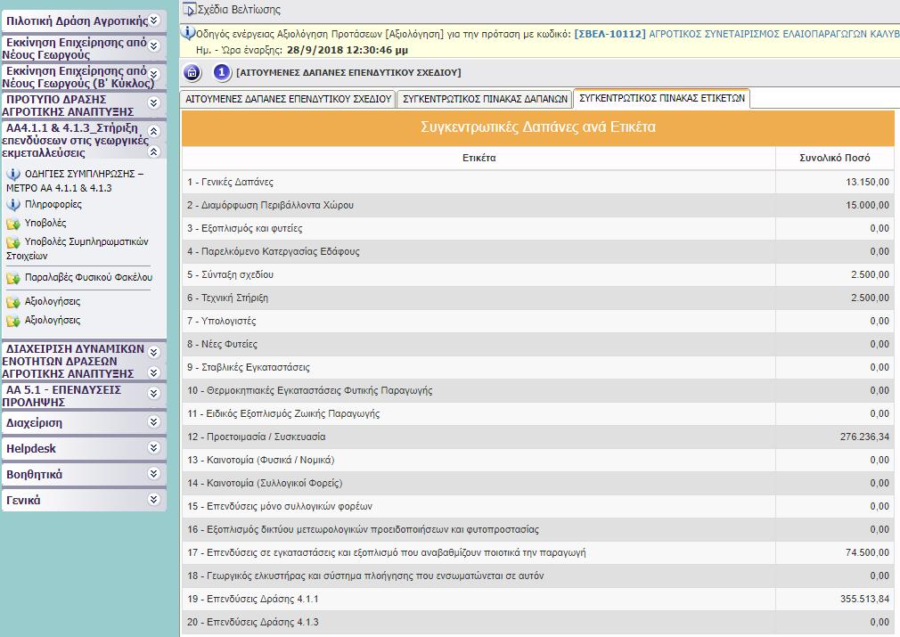Click the start timestamp 28/9/2018 12:30:46 μμ
This screenshot has height=637, width=900.
tap(348, 50)
